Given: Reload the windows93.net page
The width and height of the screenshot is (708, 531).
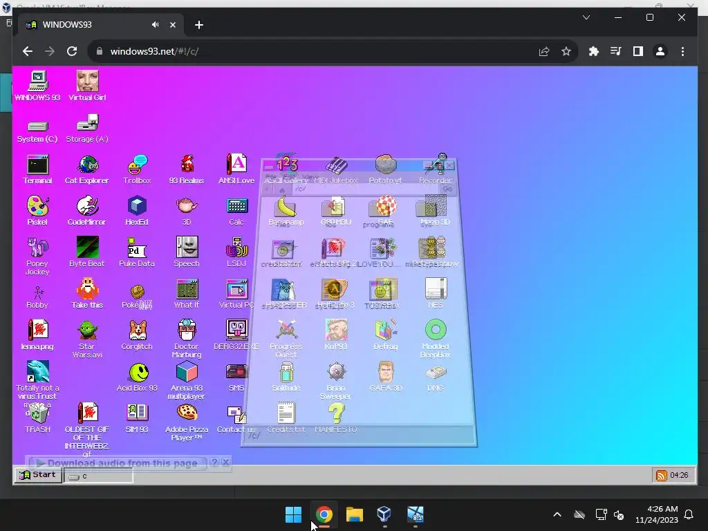Looking at the screenshot, I should coord(72,51).
